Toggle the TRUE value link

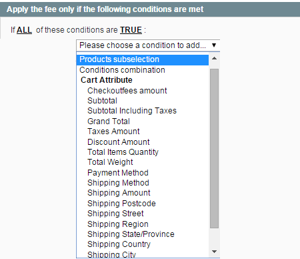pyautogui.click(x=131, y=30)
